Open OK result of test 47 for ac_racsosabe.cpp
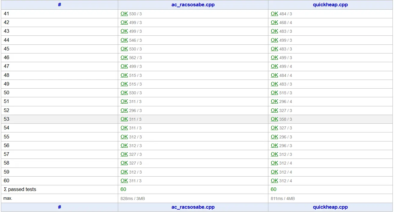This screenshot has height=212, width=394. (x=124, y=66)
